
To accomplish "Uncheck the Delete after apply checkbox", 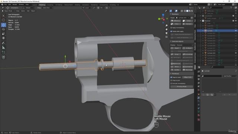I will point(171,31).
